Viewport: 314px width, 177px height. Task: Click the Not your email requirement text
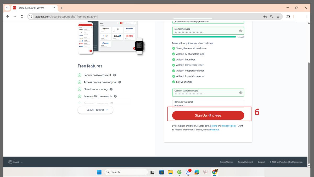184,82
